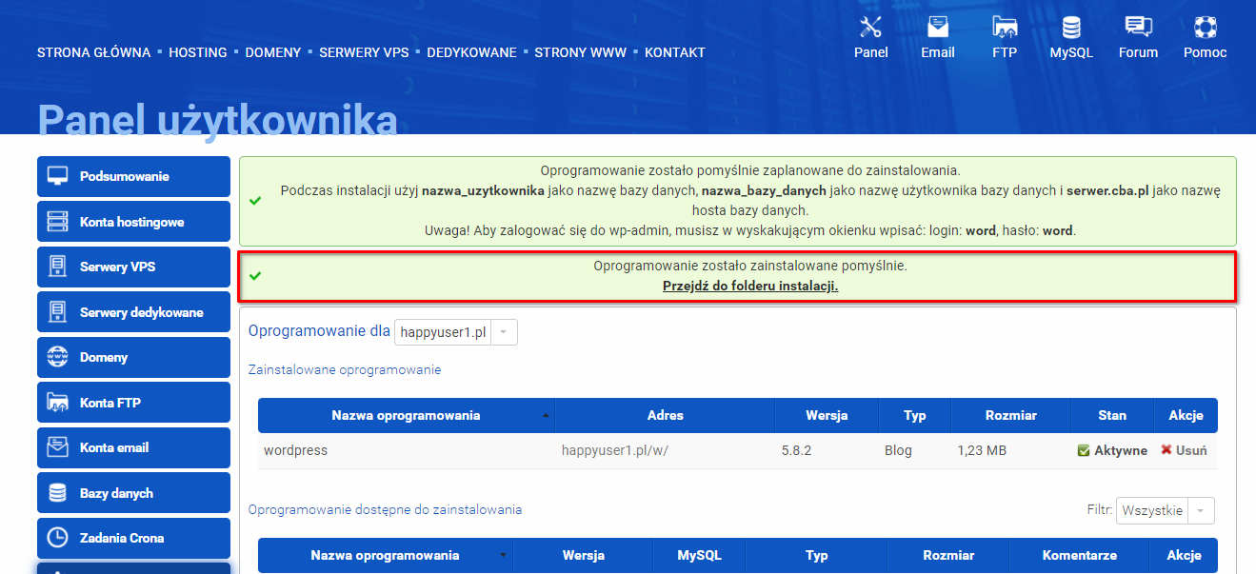Open the DEDYKOWANE menu item
Image resolution: width=1256 pixels, height=574 pixels.
tap(471, 52)
